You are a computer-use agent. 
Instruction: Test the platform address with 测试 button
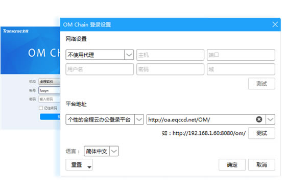click(x=261, y=133)
